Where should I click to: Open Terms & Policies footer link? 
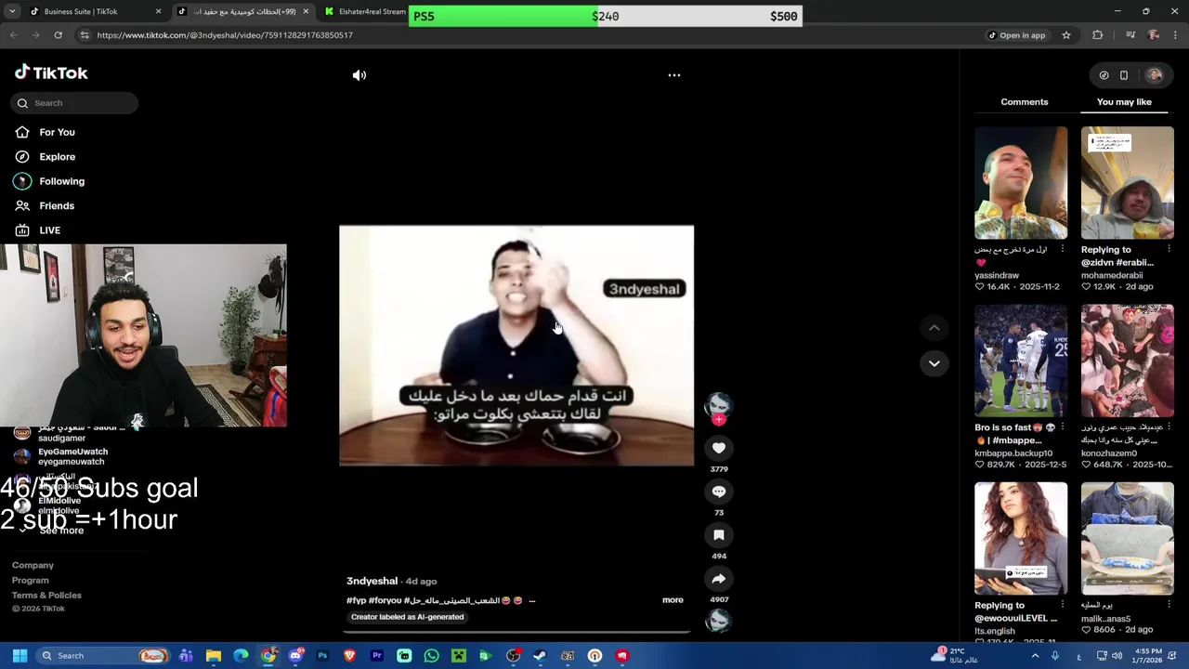pyautogui.click(x=46, y=595)
